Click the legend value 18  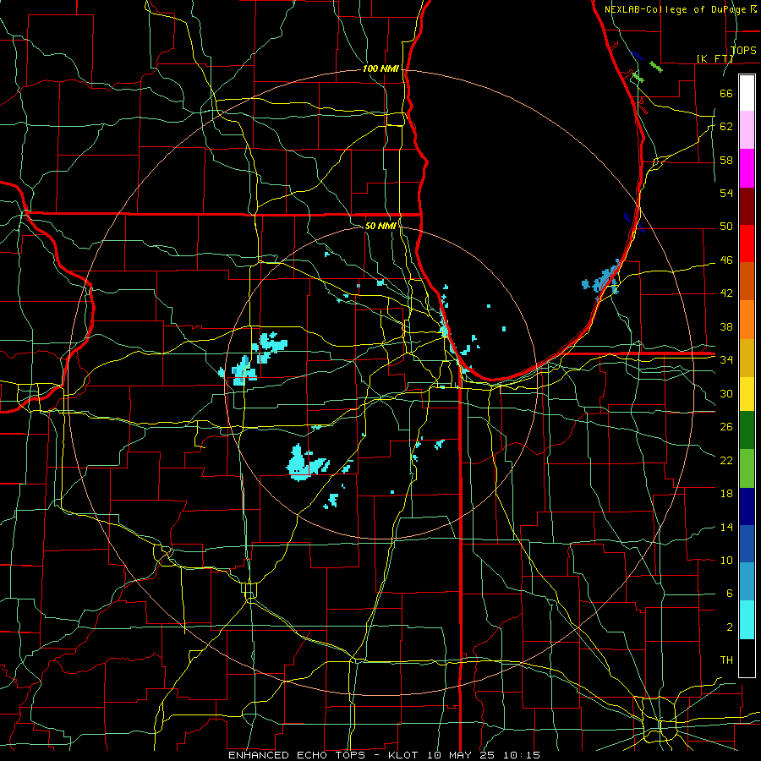pyautogui.click(x=726, y=494)
